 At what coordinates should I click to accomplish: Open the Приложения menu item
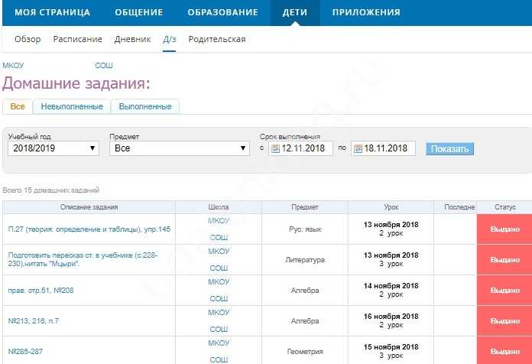pos(366,12)
